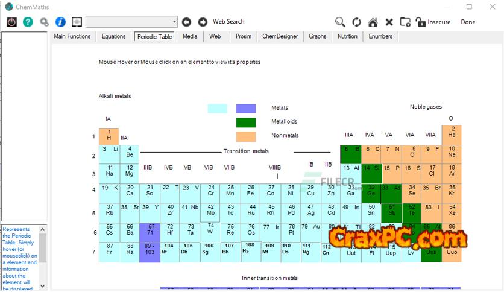Select the Periodic Table tab
The width and height of the screenshot is (504, 292).
pos(154,37)
